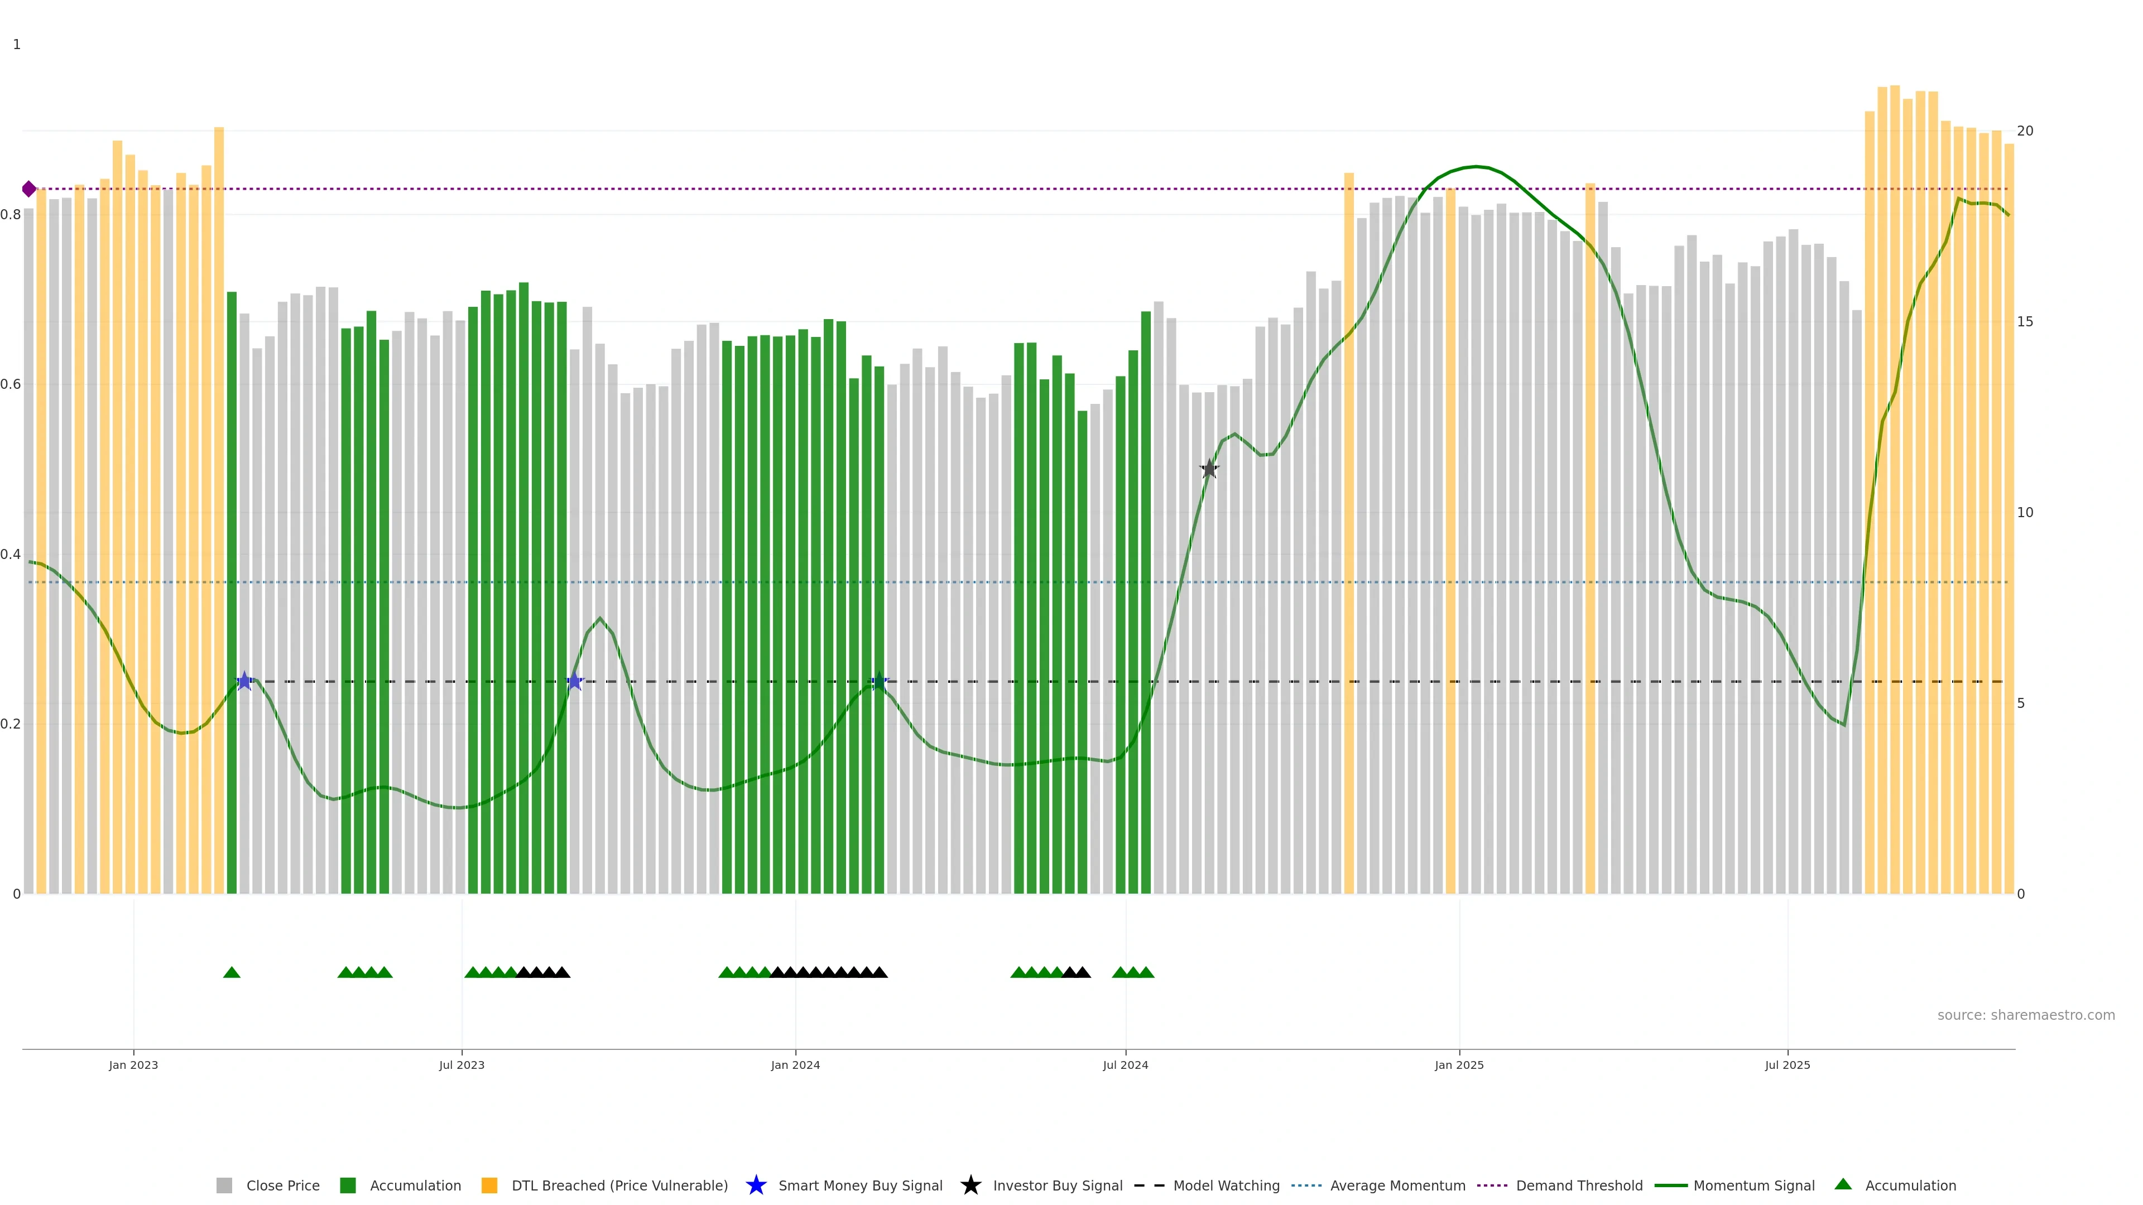Click the grey Close Price legend swatch

[x=224, y=1185]
